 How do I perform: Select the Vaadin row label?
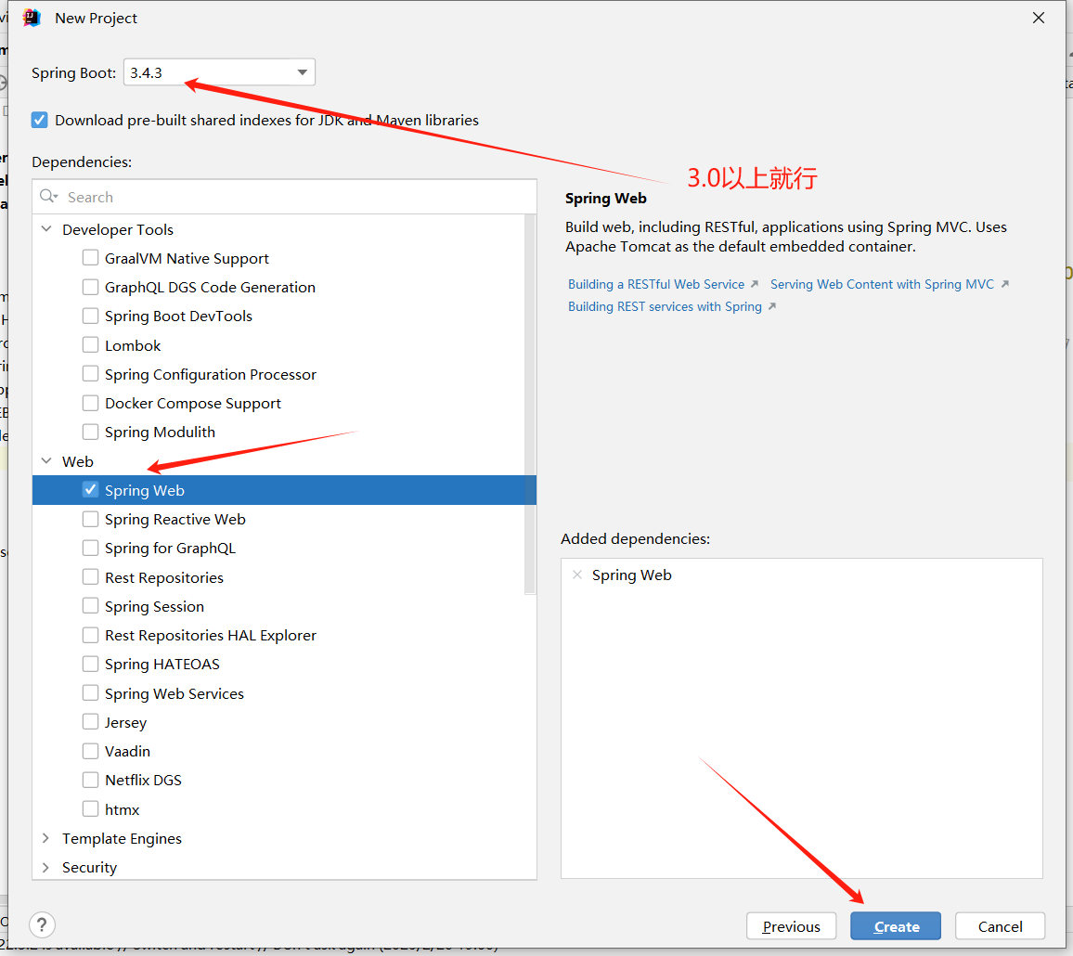coord(127,752)
